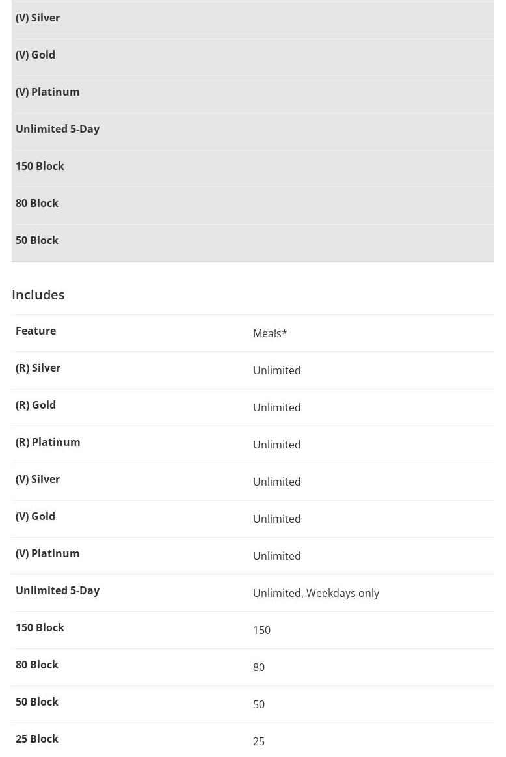The height and width of the screenshot is (757, 506).
Task: Click Unlimited value for (V) Gold in Includes
Action: (277, 519)
